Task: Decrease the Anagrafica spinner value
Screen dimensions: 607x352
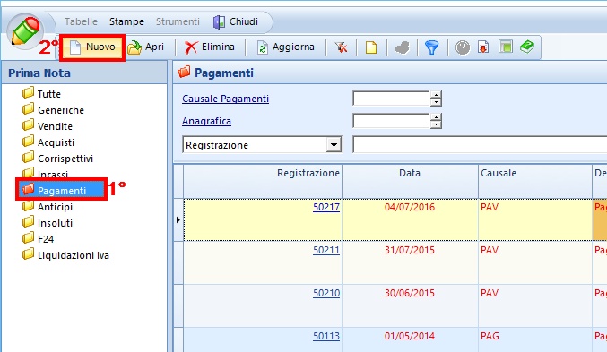Action: pos(436,124)
